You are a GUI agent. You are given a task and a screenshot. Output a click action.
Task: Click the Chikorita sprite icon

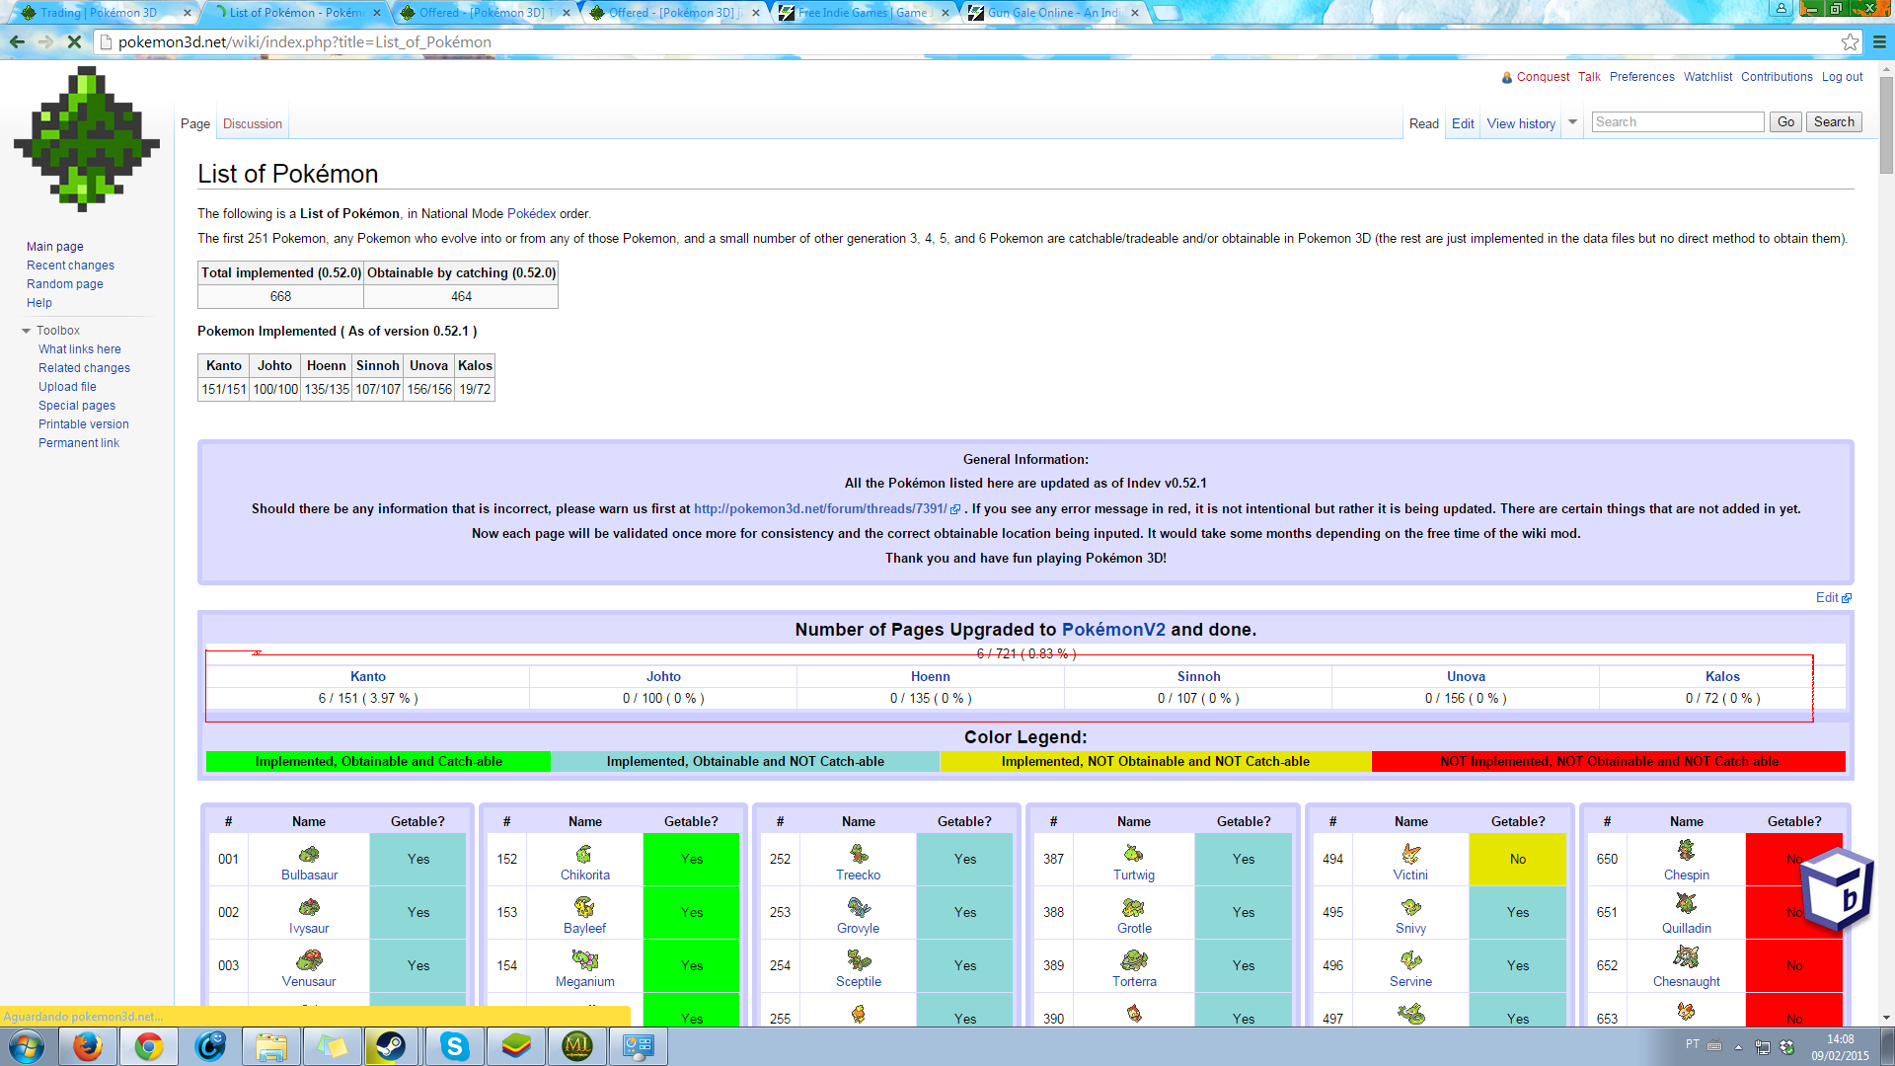pos(584,854)
